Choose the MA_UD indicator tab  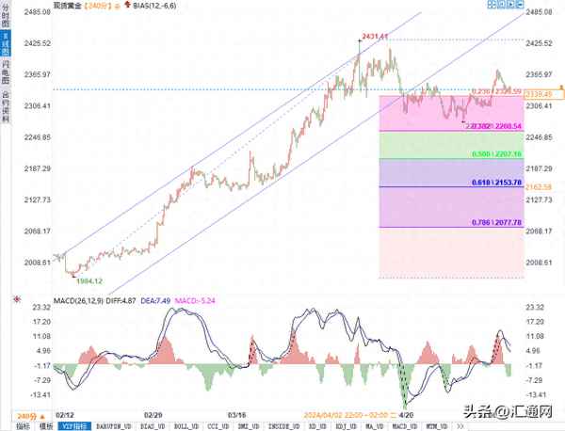coord(375,426)
